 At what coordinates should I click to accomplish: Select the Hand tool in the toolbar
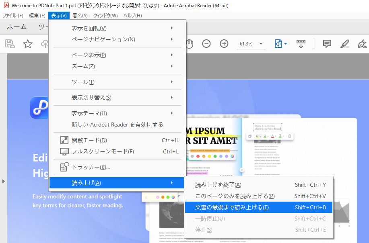[189, 43]
